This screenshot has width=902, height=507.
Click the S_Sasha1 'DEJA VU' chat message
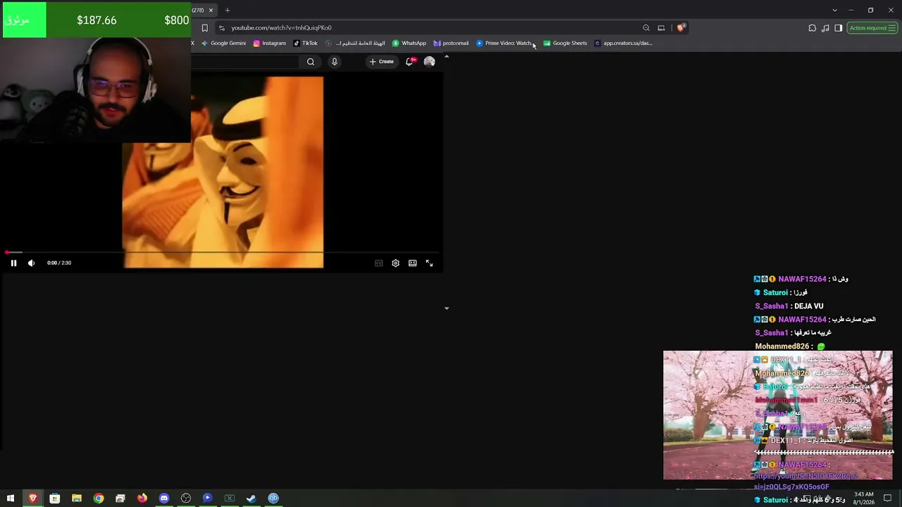tap(789, 306)
